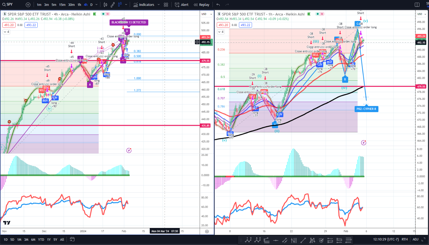Select the Heikin Ashi candles style icon
This screenshot has width=429, height=245.
click(120, 5)
